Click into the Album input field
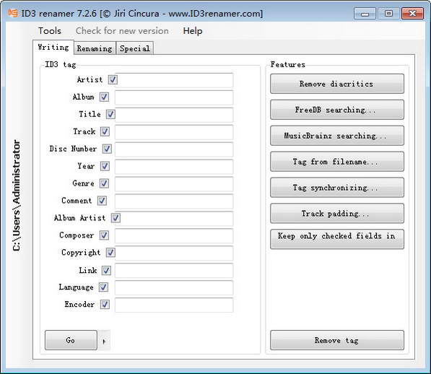The image size is (431, 374). (174, 97)
